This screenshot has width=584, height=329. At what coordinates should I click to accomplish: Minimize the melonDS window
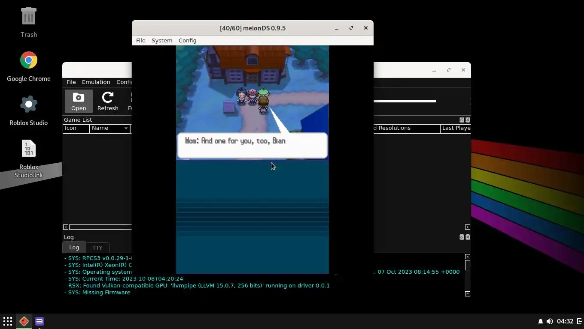pyautogui.click(x=337, y=28)
